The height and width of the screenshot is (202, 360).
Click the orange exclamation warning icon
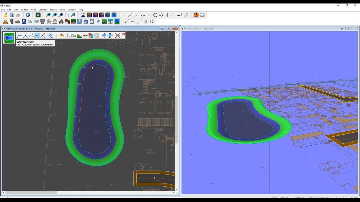(196, 15)
